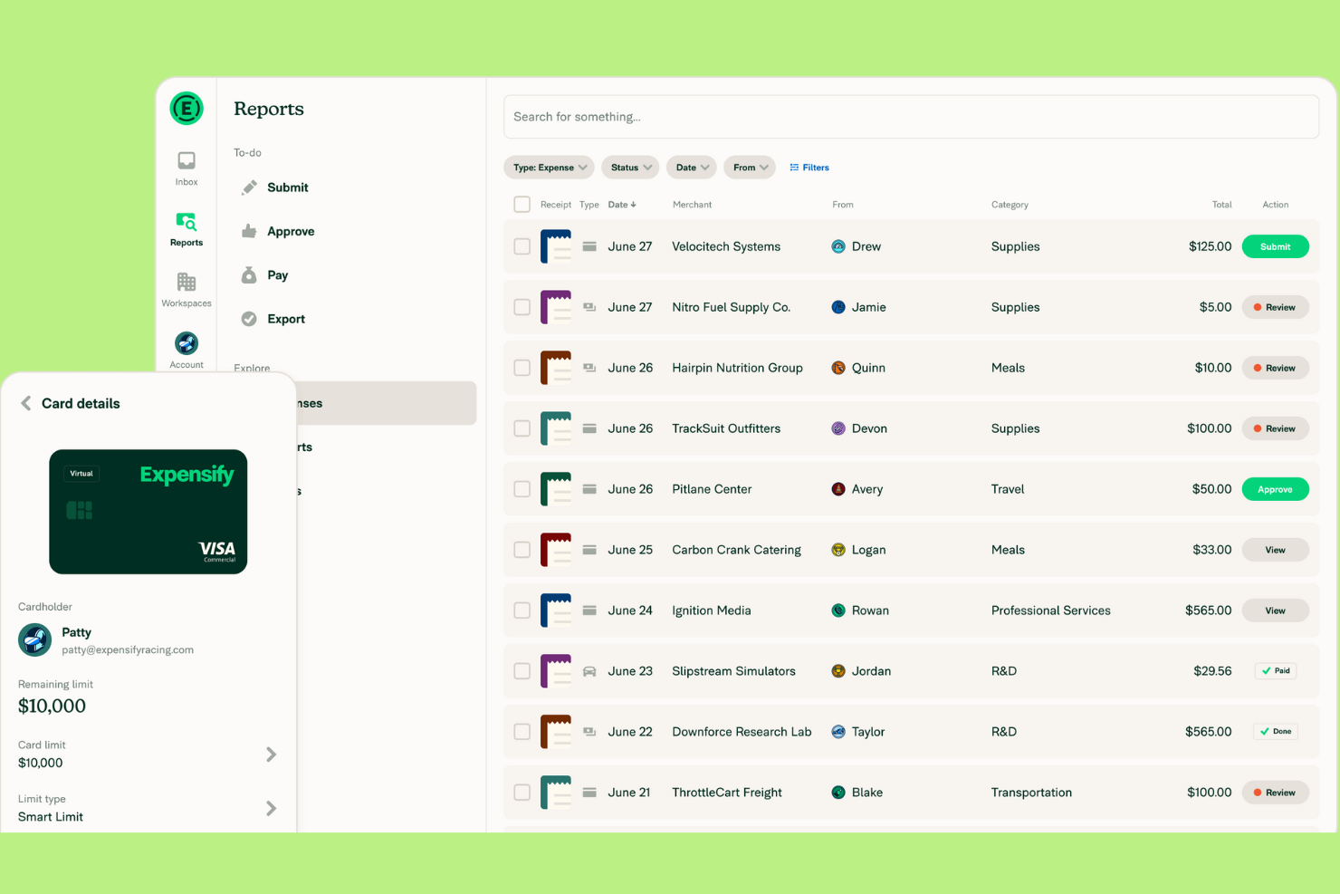This screenshot has width=1340, height=894.
Task: Click the back arrow on Card details
Action: click(26, 403)
